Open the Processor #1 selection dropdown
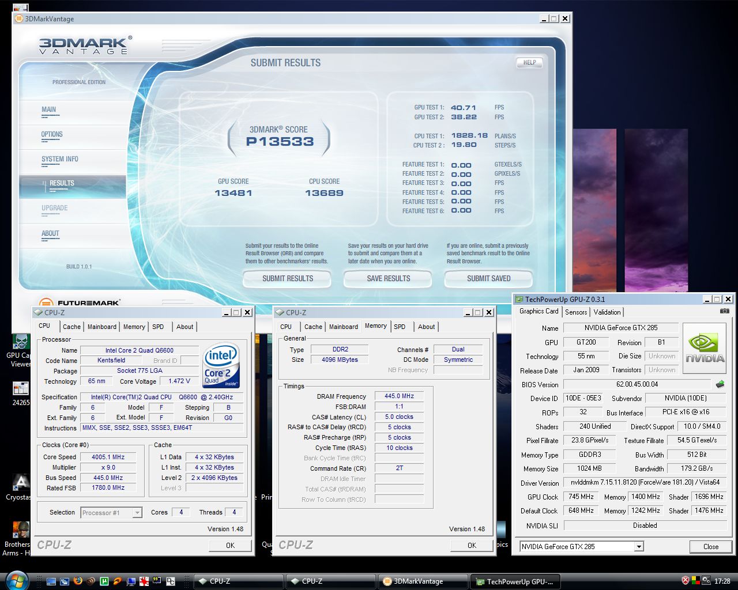The image size is (738, 590). click(111, 512)
